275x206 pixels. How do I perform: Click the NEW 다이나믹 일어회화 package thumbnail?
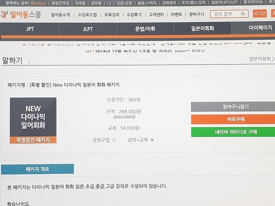[x=33, y=121]
